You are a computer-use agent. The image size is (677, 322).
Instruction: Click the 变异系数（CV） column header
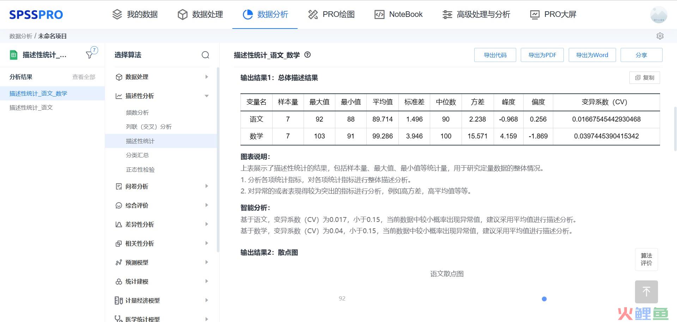click(x=606, y=102)
